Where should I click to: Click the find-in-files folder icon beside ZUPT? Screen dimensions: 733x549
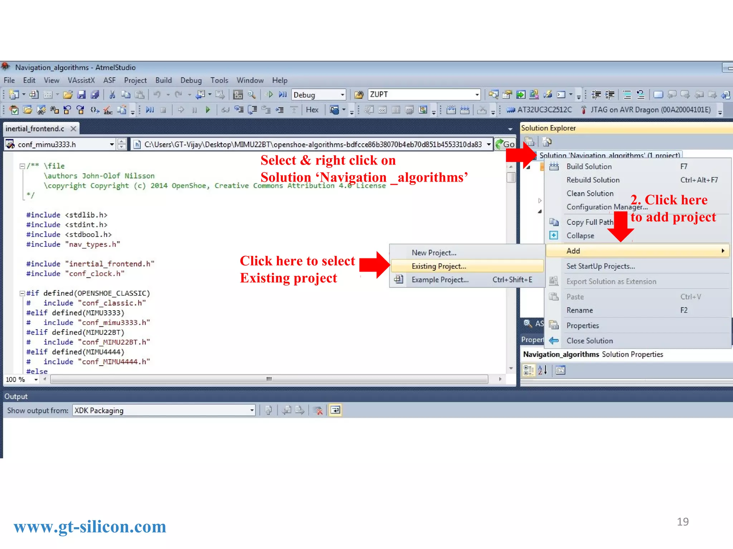(359, 95)
